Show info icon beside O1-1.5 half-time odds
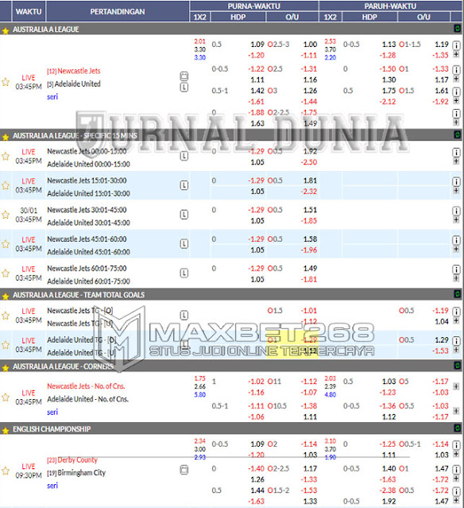The image size is (464, 508). click(456, 45)
